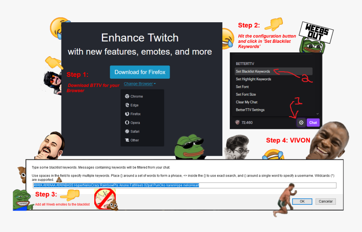Screen dimensions: 362x232
Task: Click the chat settings gear icon
Action: 301,123
